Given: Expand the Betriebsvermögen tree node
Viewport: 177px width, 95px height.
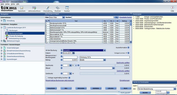Looking at the screenshot, I should (x=2, y=41).
